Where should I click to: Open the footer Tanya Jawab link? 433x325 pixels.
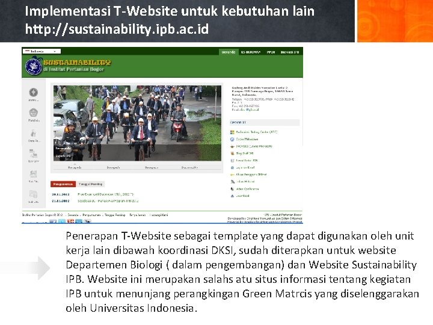[137, 215]
